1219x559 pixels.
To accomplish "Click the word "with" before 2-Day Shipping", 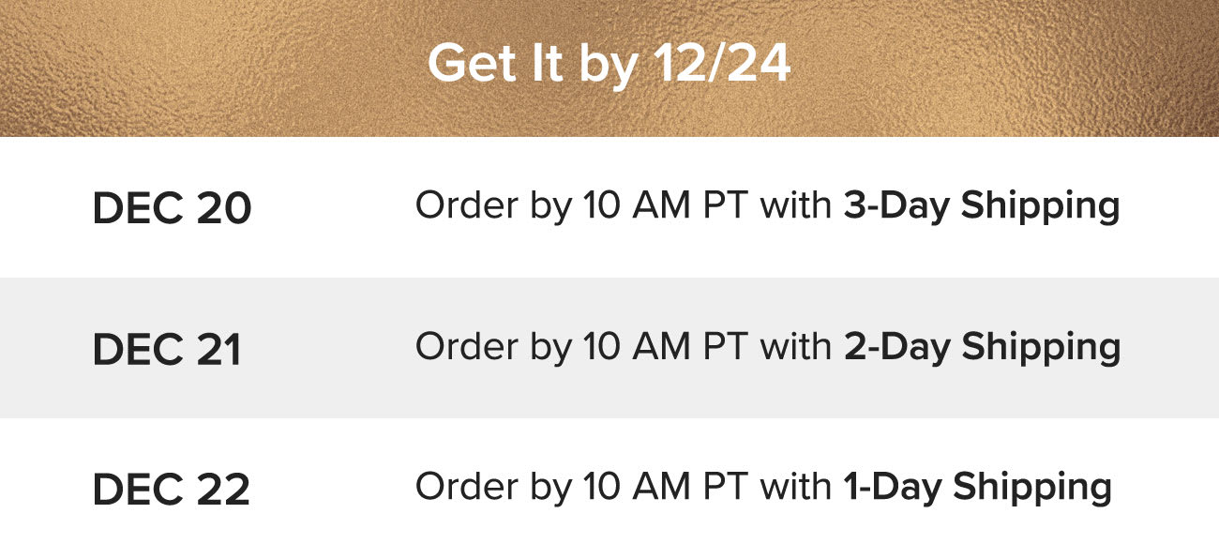I will (796, 346).
